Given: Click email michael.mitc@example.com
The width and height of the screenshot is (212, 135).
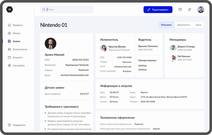Looking at the screenshot, I should coord(75,75).
